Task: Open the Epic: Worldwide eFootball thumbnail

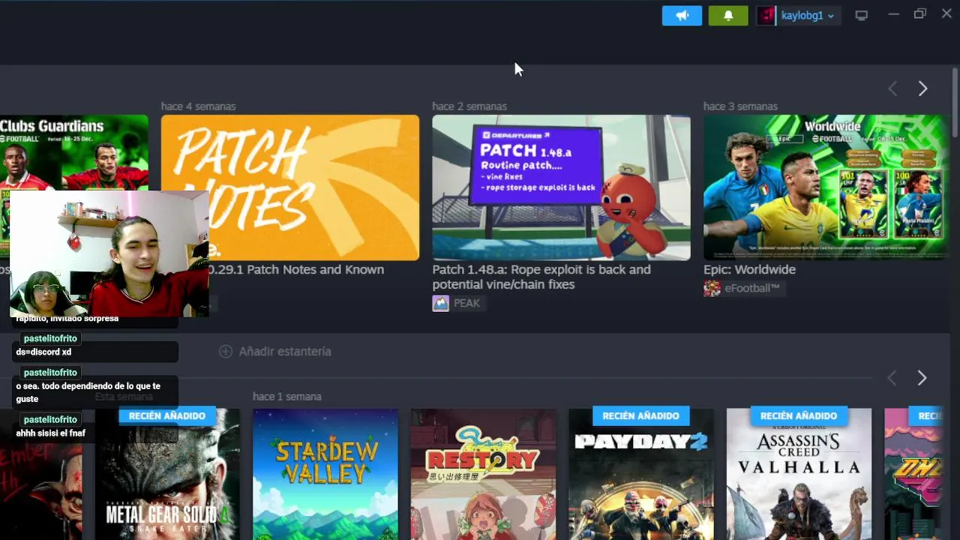Action: (x=826, y=187)
